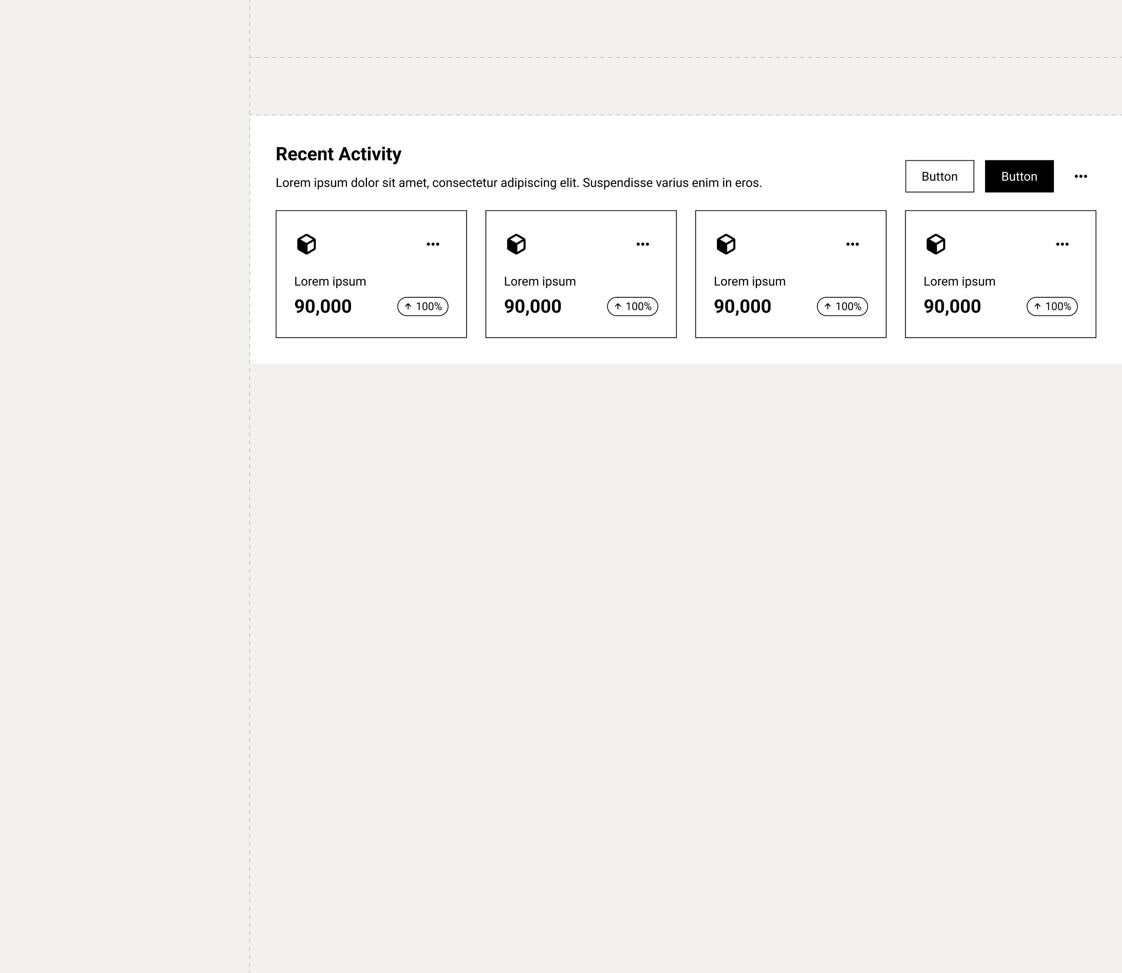Open the three-dot menu on the fourth card
Viewport: 1122px width, 973px height.
pos(1062,244)
